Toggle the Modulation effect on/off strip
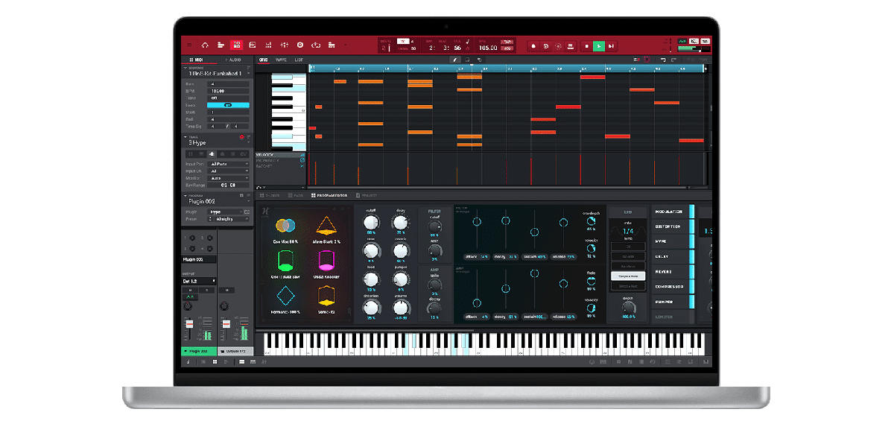Screen dimensions: 894x447 pyautogui.click(x=692, y=212)
